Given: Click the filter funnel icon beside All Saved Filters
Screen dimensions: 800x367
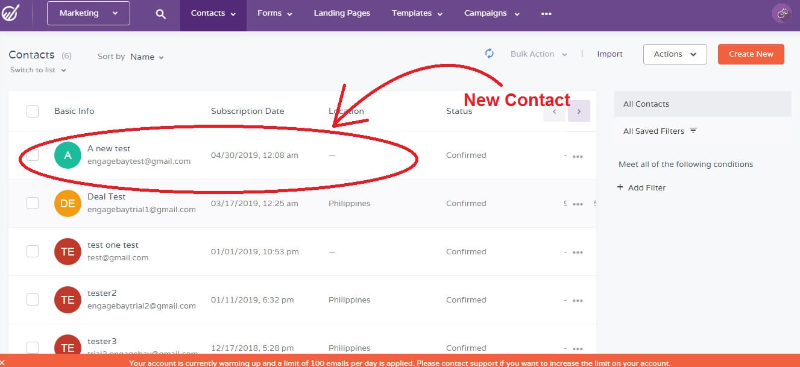Looking at the screenshot, I should point(693,130).
